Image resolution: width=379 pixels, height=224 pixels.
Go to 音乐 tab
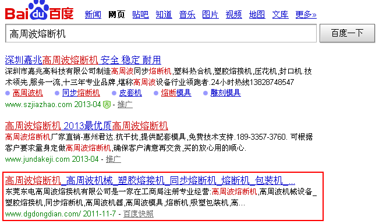point(187,15)
